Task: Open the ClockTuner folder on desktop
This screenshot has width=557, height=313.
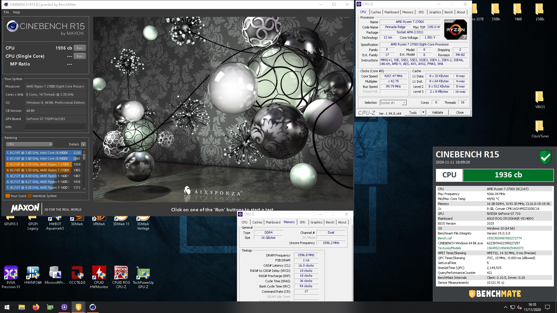Action: 540,129
